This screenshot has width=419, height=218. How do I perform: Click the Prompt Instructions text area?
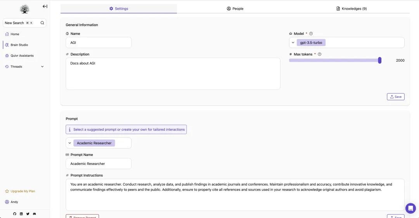tap(235, 195)
